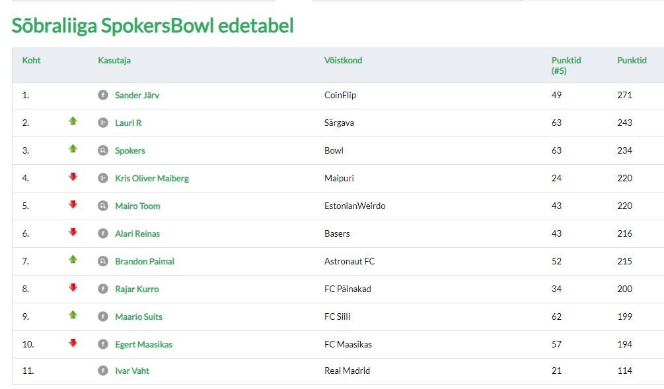Select the Rajar Kurro user link
This screenshot has width=664, height=389.
(137, 289)
